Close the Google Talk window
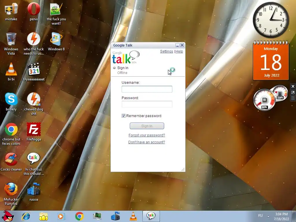Image resolution: width=296 pixels, height=222 pixels. click(x=182, y=45)
